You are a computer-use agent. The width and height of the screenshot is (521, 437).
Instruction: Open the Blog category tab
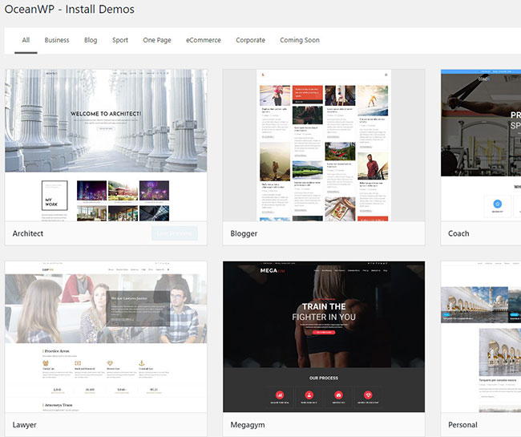click(x=91, y=40)
